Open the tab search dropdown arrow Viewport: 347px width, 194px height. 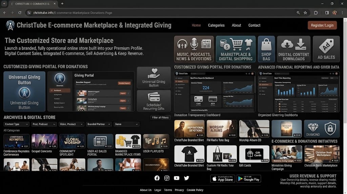pos(4,3)
